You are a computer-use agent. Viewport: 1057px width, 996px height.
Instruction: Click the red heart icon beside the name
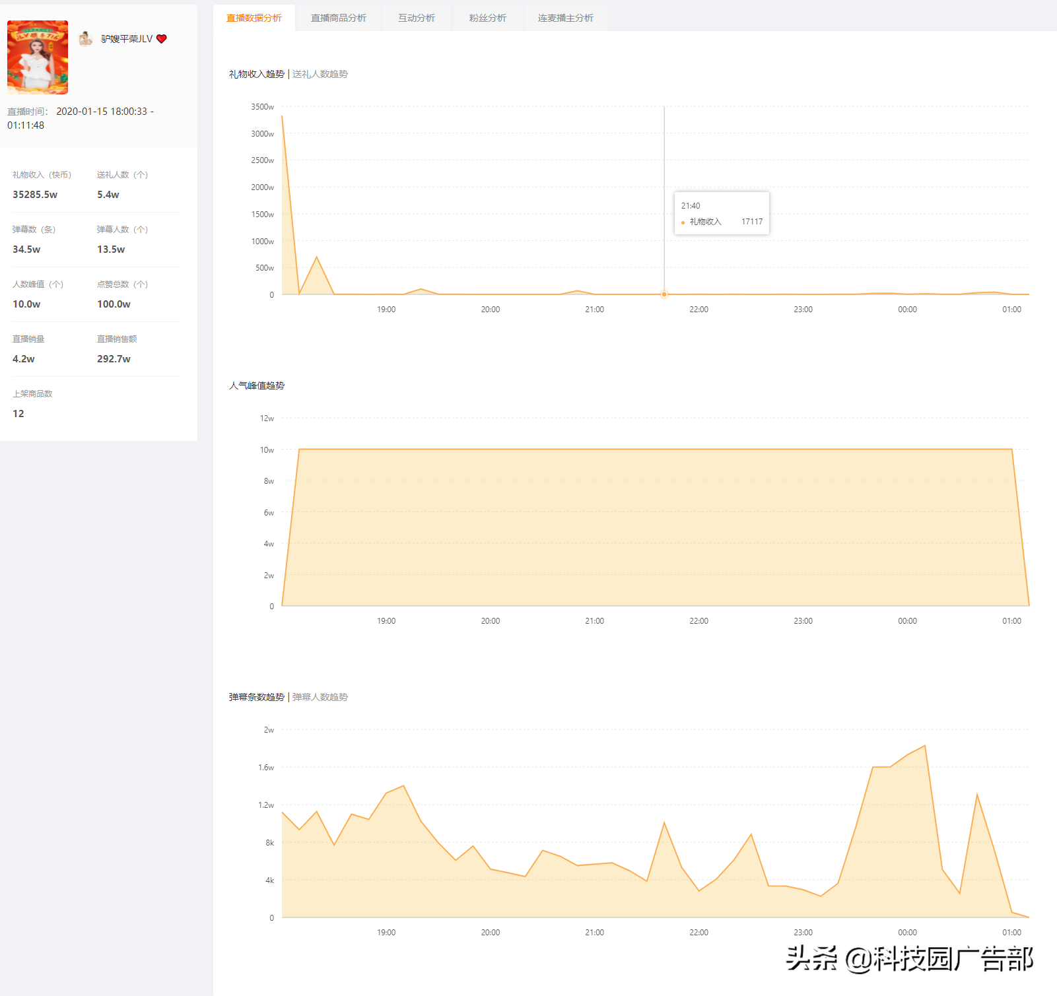point(162,39)
